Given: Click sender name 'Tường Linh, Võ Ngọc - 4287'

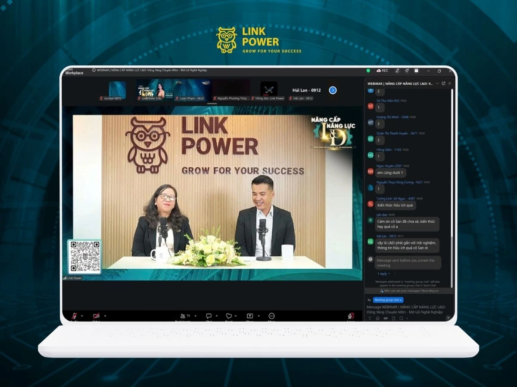Looking at the screenshot, I should (396, 199).
